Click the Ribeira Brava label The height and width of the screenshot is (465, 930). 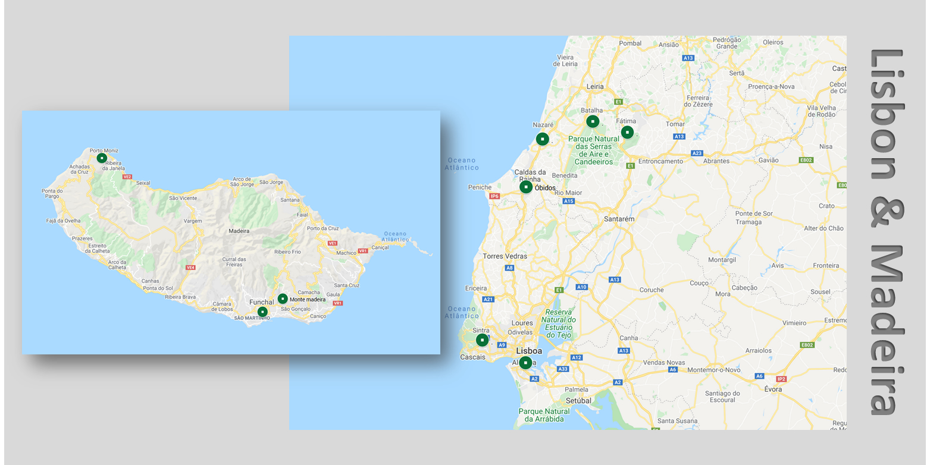point(180,297)
